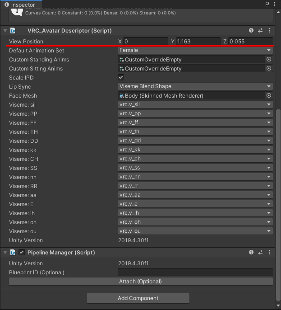The height and width of the screenshot is (310, 281).
Task: Open Viseme: sil dropdown
Action: [x=195, y=104]
